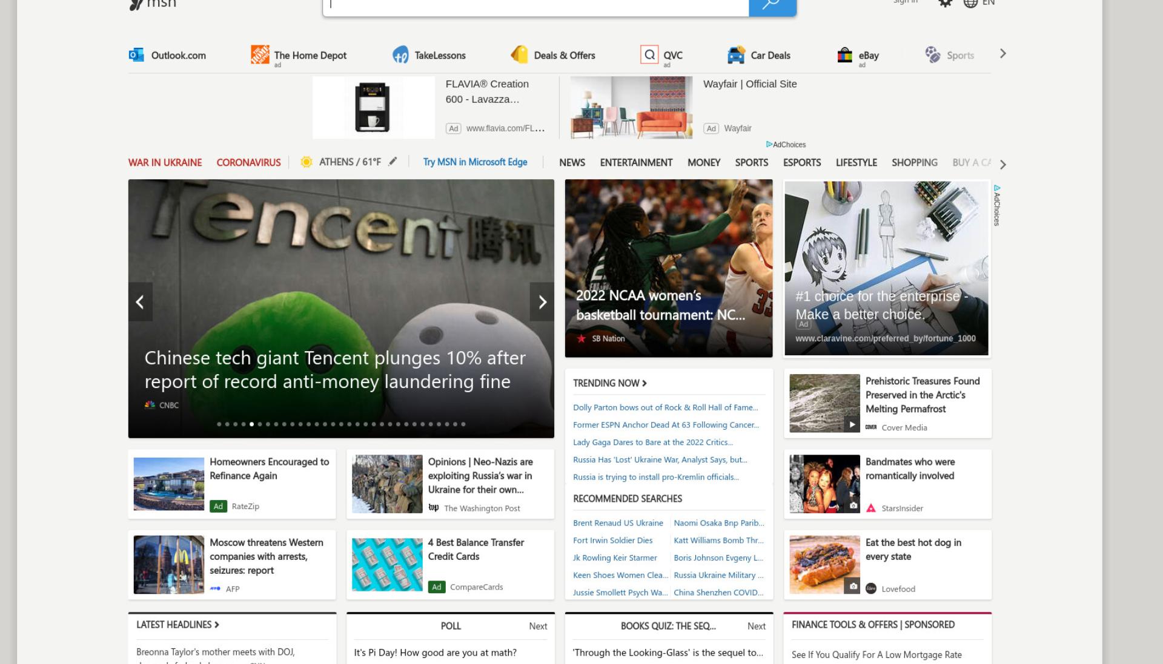The image size is (1163, 664).
Task: Select the highlighted active carousel dot
Action: click(251, 424)
